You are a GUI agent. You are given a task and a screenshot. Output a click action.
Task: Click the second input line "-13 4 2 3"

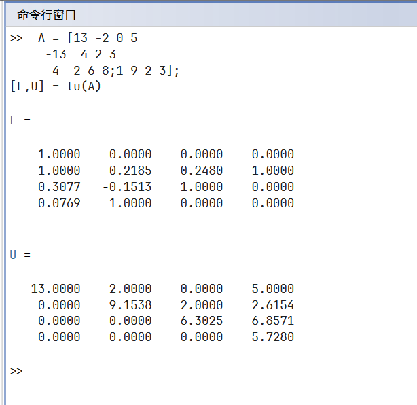pos(80,54)
